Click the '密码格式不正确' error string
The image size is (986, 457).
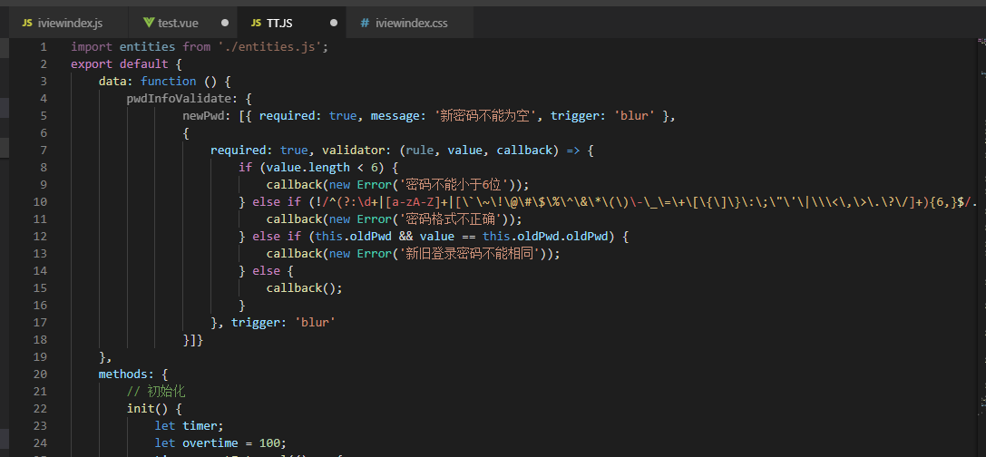pyautogui.click(x=449, y=219)
